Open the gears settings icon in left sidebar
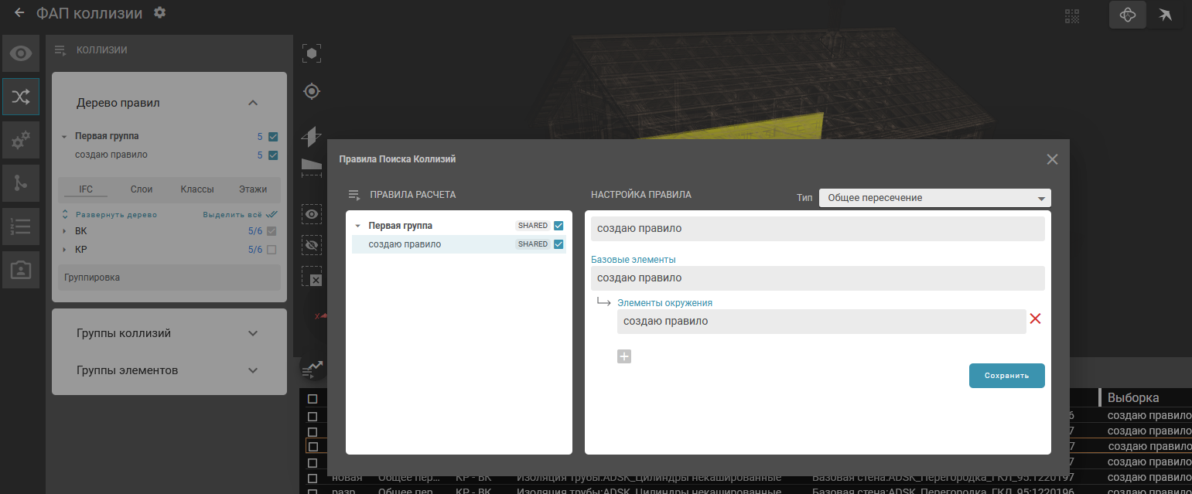This screenshot has height=494, width=1192. pyautogui.click(x=21, y=140)
